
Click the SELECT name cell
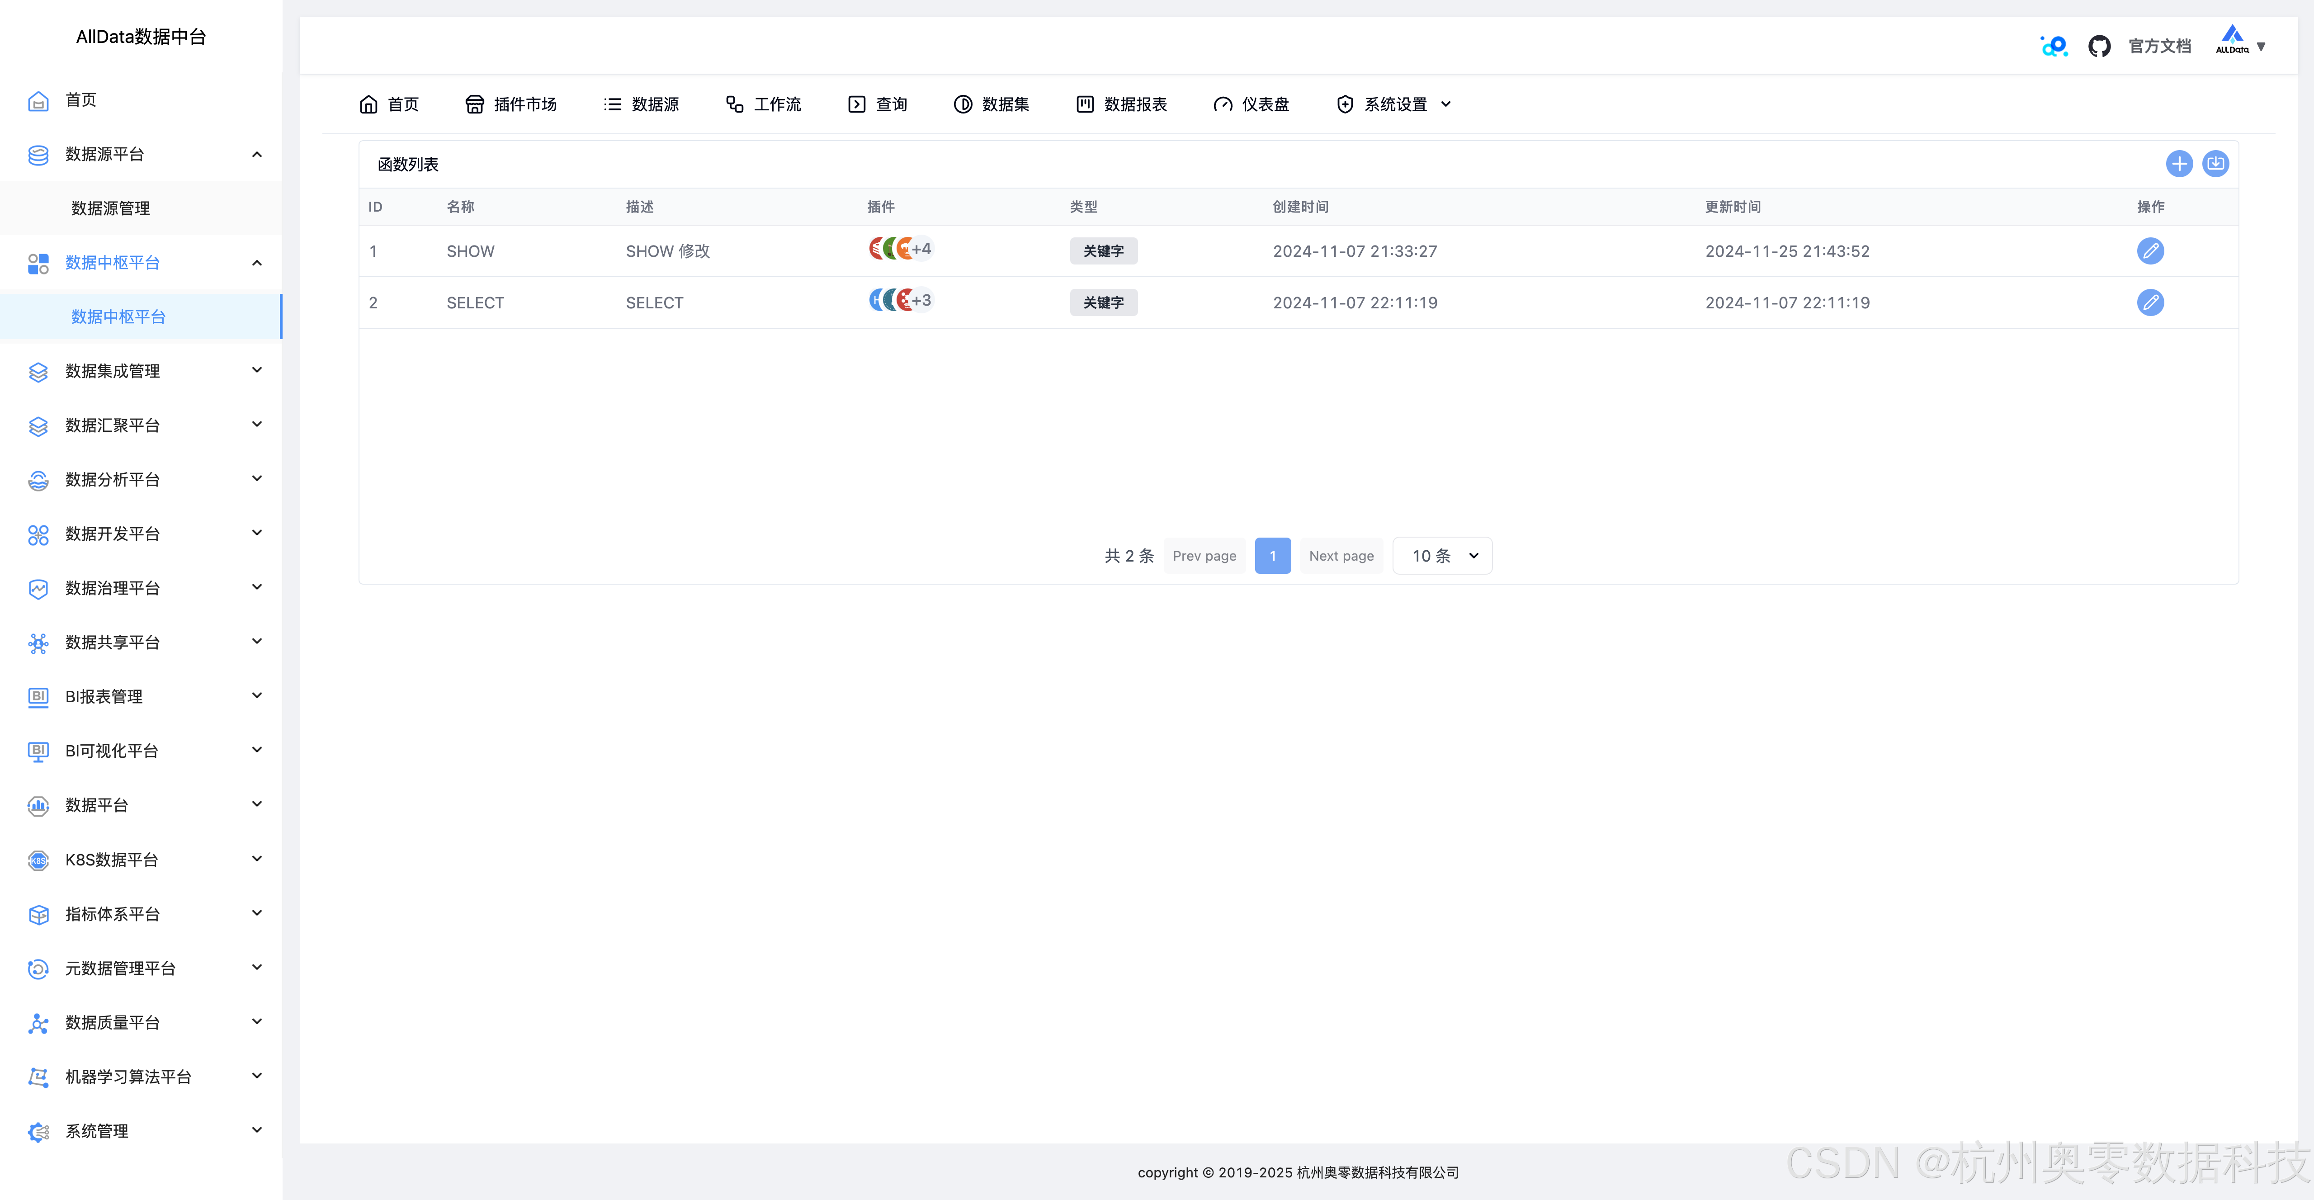(x=475, y=302)
